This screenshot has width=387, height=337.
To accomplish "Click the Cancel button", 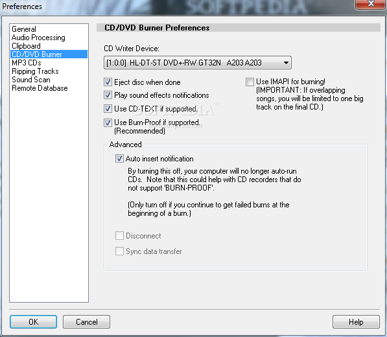I will [x=86, y=321].
